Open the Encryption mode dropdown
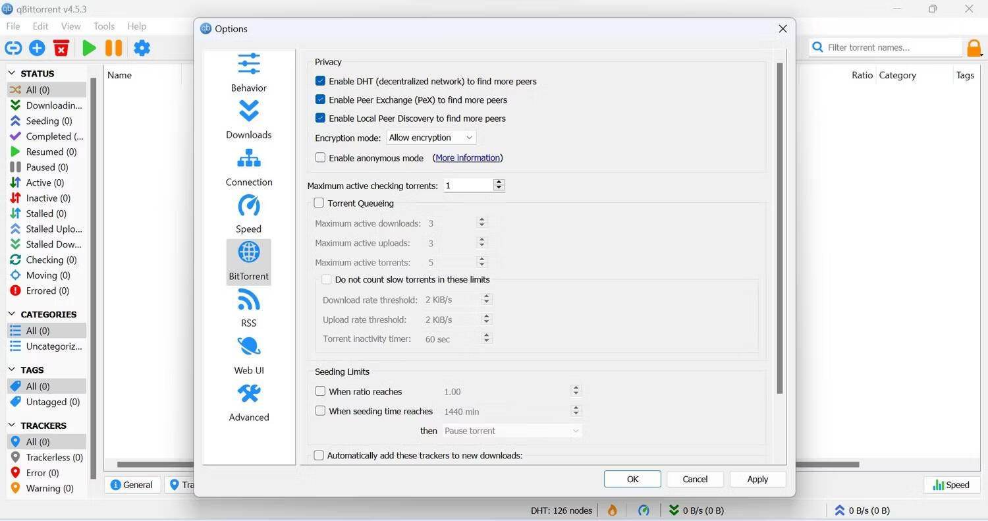 (430, 137)
